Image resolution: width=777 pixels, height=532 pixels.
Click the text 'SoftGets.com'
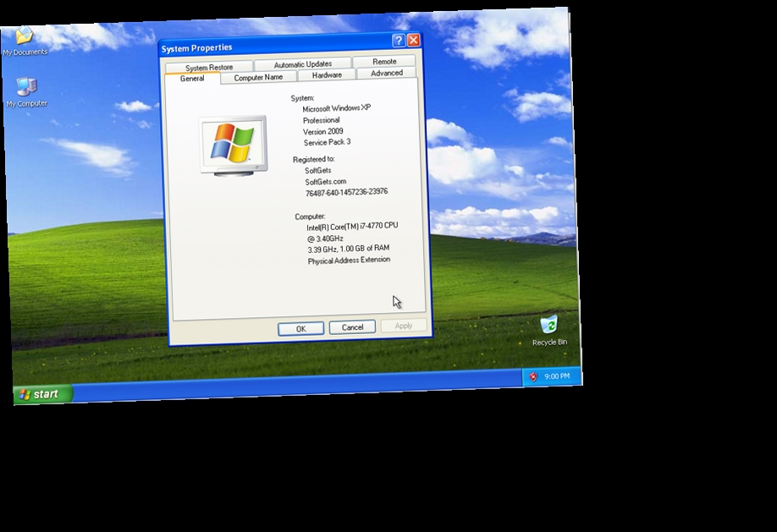(326, 182)
